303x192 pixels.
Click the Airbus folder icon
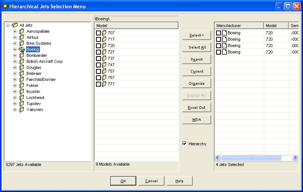click(x=22, y=37)
